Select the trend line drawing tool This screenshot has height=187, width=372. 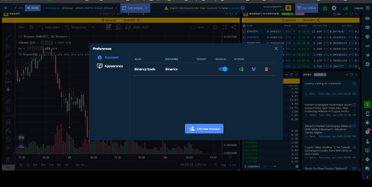pyautogui.click(x=8, y=37)
